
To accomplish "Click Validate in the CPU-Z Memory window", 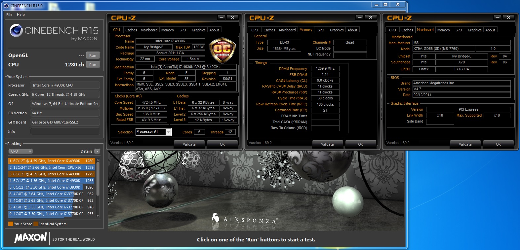I will (x=328, y=144).
